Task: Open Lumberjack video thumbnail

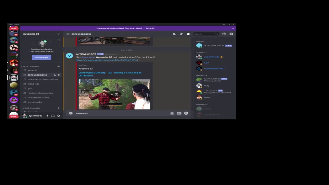Action: click(x=114, y=94)
